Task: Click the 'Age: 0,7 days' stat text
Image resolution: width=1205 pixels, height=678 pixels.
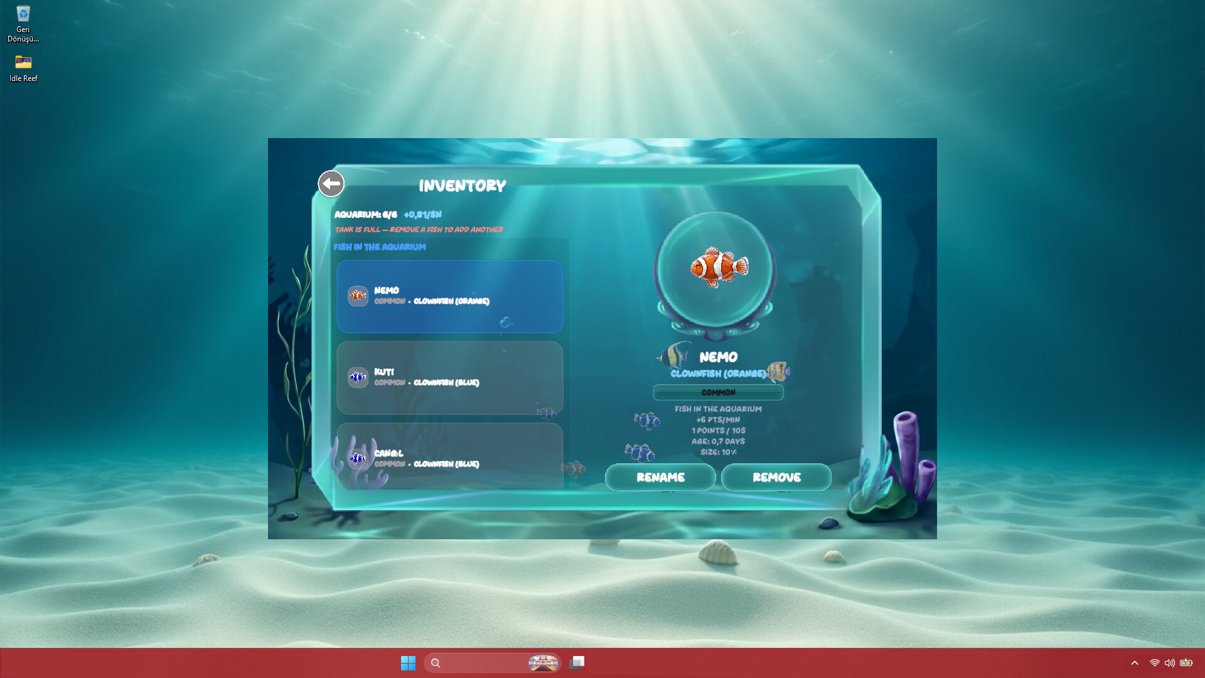Action: click(x=718, y=441)
